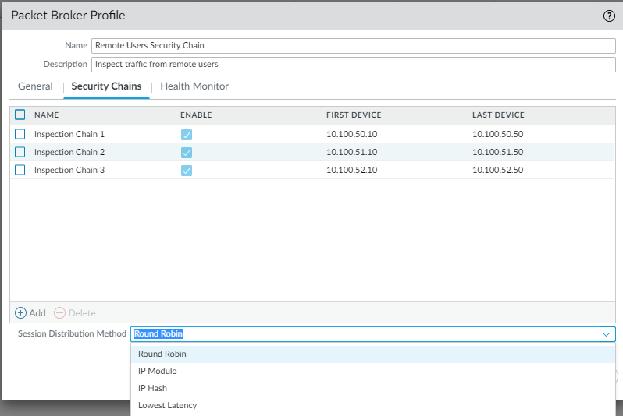Toggle Enable checkmark for Inspection Chain 1
This screenshot has width=623, height=416.
pyautogui.click(x=187, y=135)
